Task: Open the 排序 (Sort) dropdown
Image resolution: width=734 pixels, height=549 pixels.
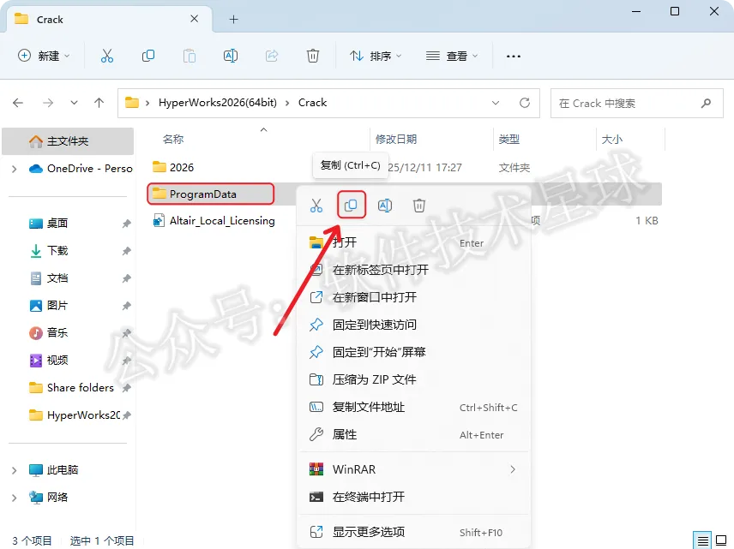Action: [x=376, y=57]
